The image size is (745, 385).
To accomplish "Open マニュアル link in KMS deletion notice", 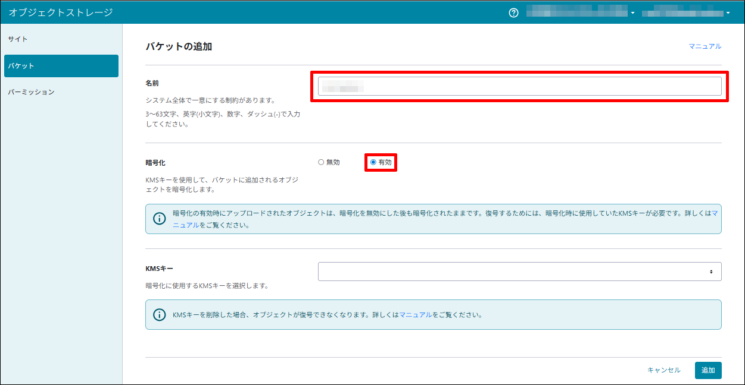I will (415, 315).
